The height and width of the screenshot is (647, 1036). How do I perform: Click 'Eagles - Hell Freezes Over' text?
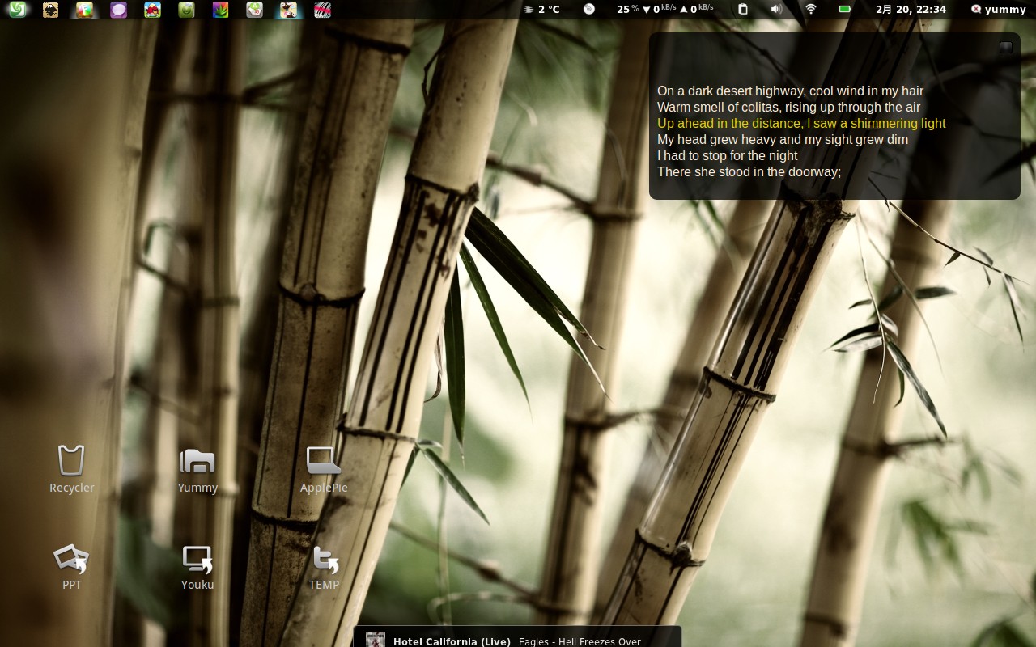[580, 641]
